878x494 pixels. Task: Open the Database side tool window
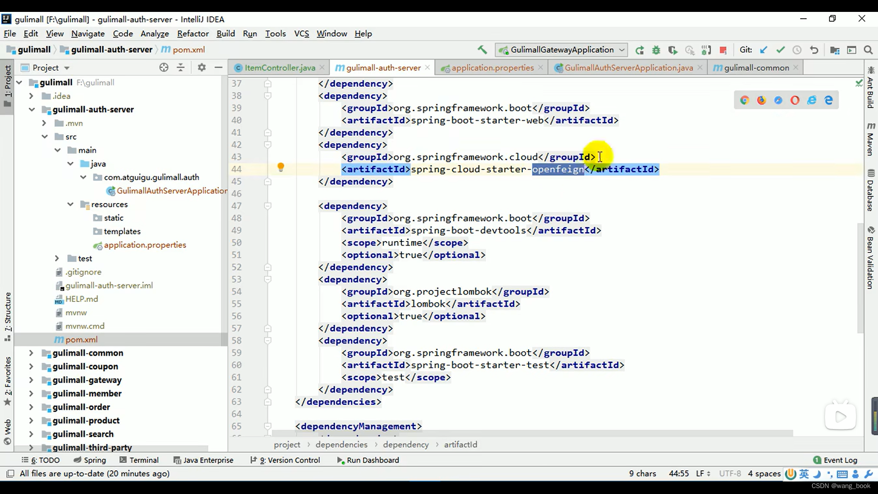[x=871, y=190]
